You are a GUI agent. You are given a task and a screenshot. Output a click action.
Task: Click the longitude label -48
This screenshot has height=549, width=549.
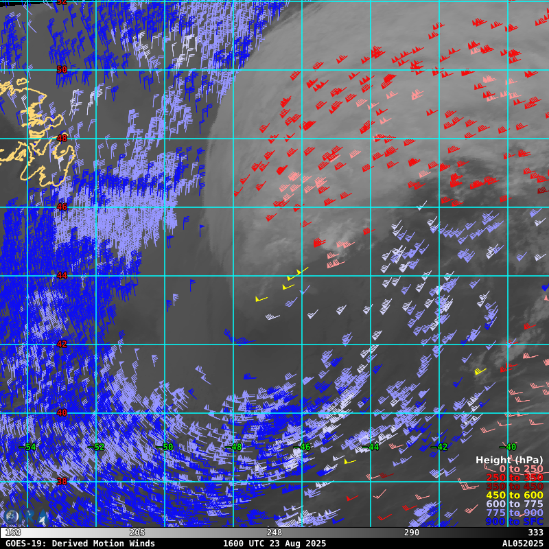233,447
